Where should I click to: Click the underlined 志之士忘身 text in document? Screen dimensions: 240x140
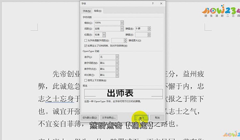[x=56, y=99]
